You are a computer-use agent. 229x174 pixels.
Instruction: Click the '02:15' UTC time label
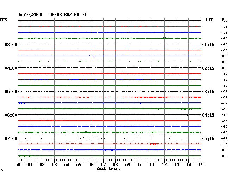pyautogui.click(x=208, y=68)
